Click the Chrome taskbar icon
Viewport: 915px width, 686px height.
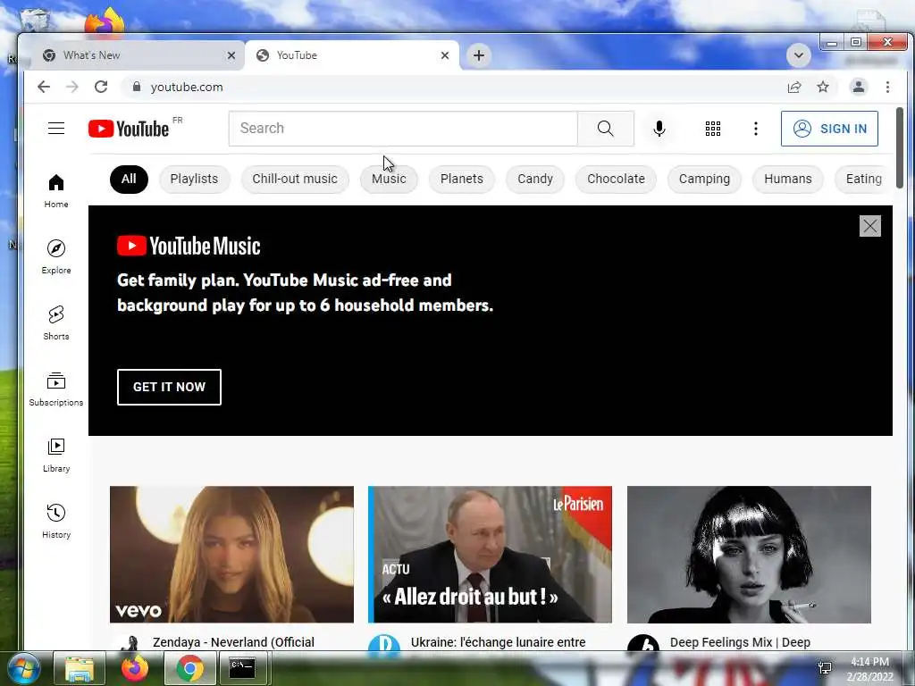coord(189,668)
